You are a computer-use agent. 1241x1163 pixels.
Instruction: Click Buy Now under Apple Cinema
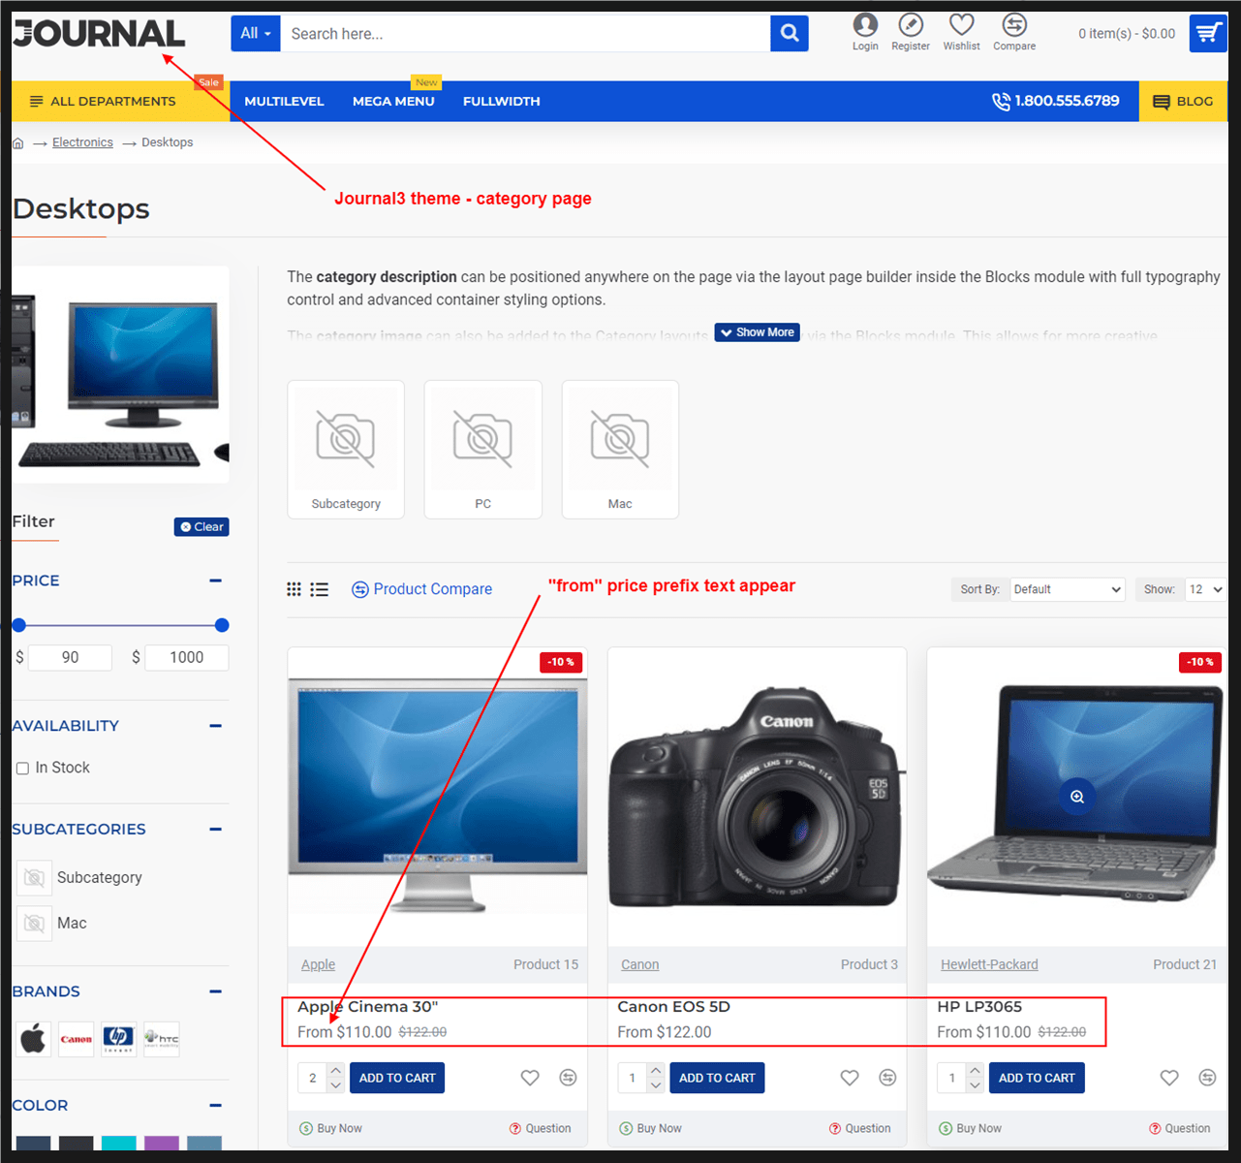tap(330, 1128)
